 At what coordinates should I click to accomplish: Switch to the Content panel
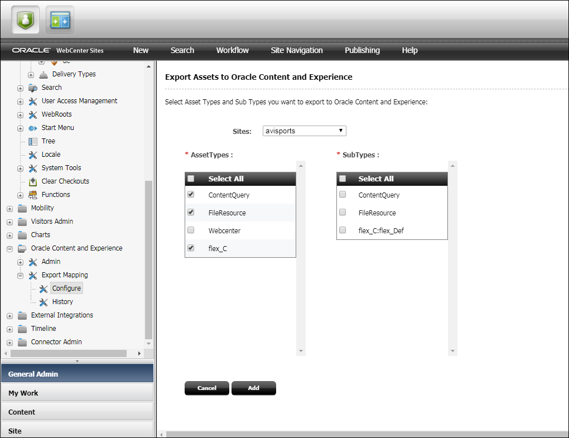click(x=78, y=412)
